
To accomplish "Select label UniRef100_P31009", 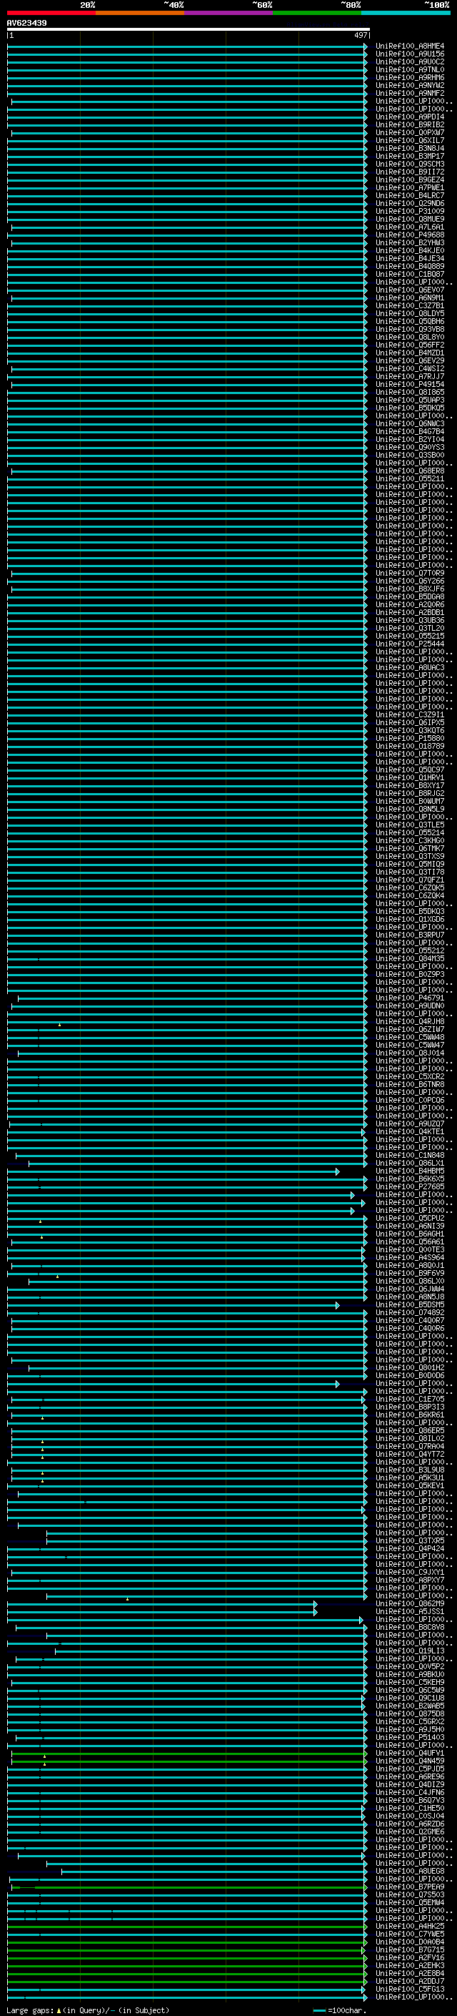I will [410, 211].
